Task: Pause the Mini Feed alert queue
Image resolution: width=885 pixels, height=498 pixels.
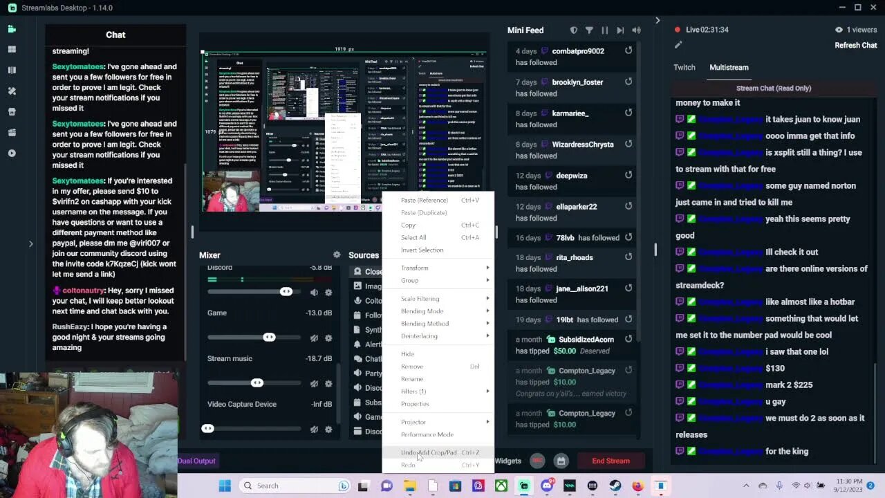Action: pos(605,30)
